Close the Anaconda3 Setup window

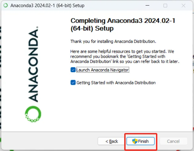pos(184,6)
